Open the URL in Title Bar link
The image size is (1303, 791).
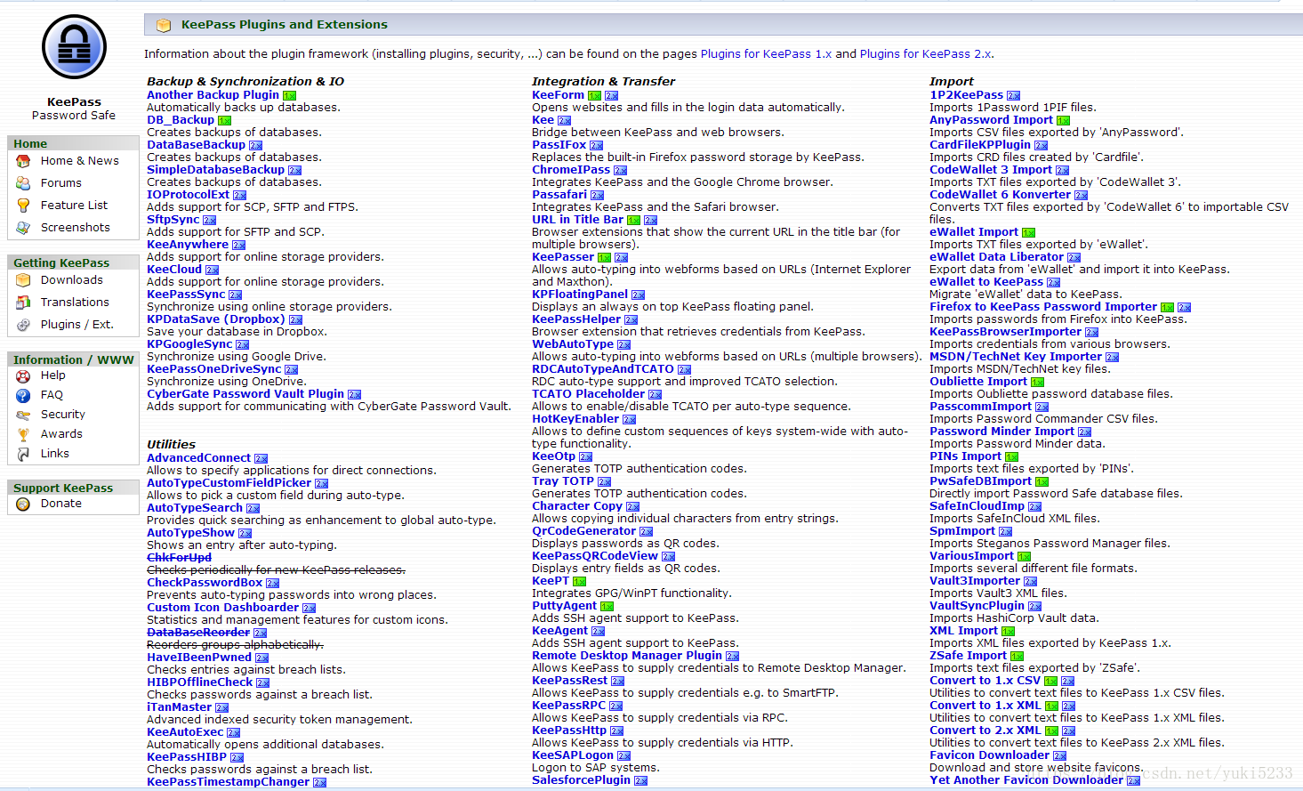(x=577, y=220)
